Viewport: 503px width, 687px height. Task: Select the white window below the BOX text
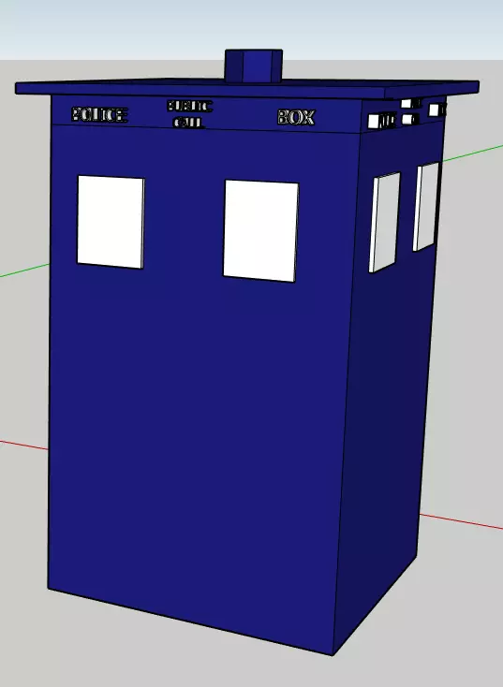[x=261, y=230]
